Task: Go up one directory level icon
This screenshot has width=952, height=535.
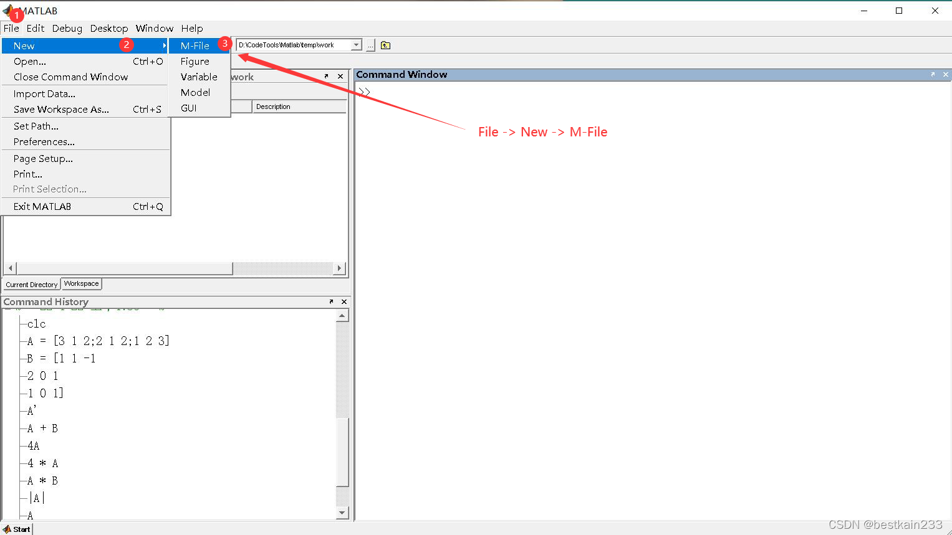Action: (385, 45)
